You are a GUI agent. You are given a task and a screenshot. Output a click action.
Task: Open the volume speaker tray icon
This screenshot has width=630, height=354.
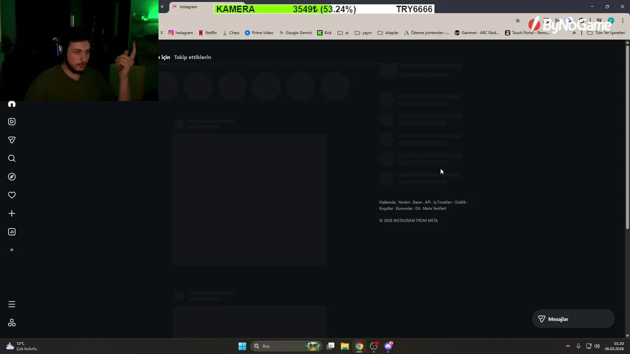pyautogui.click(x=597, y=346)
